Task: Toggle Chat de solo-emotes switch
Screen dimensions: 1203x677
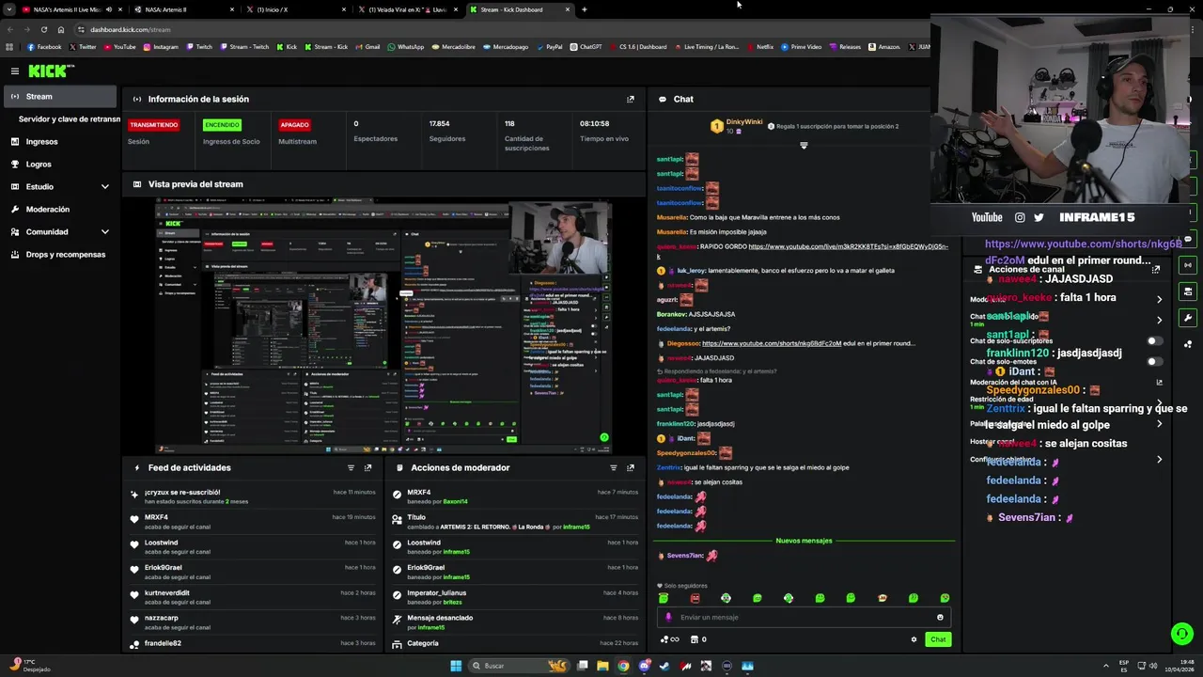Action: coord(1154,362)
